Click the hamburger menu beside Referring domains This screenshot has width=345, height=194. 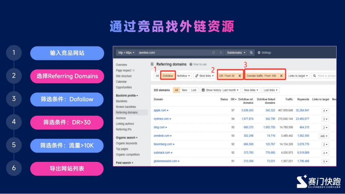click(152, 64)
